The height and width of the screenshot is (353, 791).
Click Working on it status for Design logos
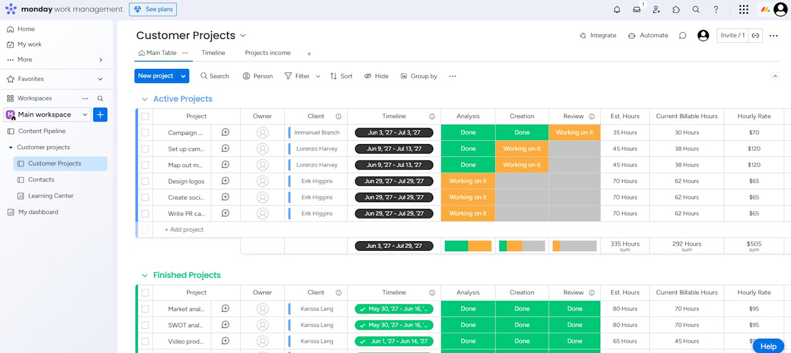tap(468, 181)
